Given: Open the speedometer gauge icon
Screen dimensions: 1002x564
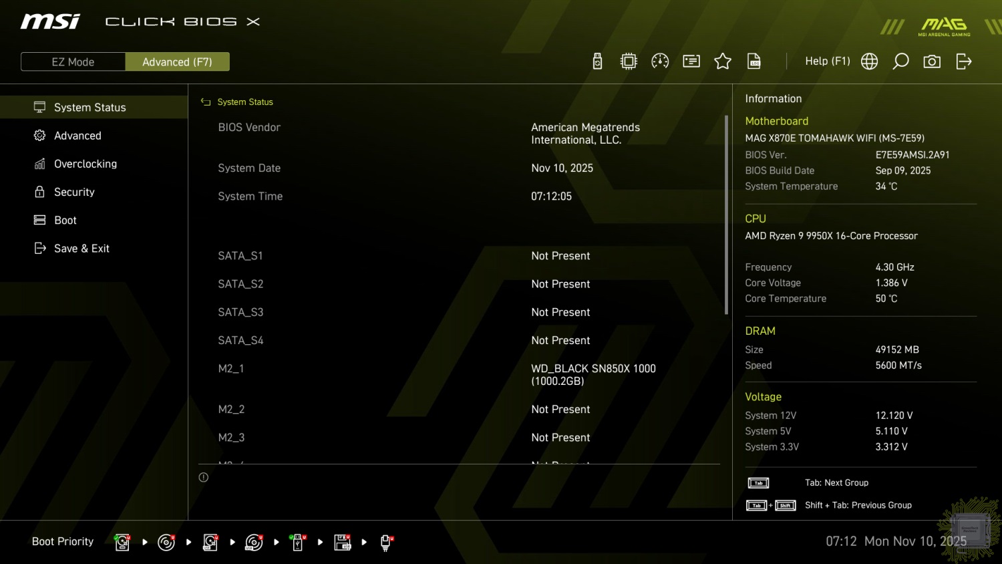Looking at the screenshot, I should tap(660, 61).
